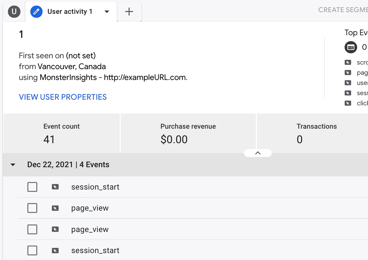Click the second page_view event icon

[55, 229]
